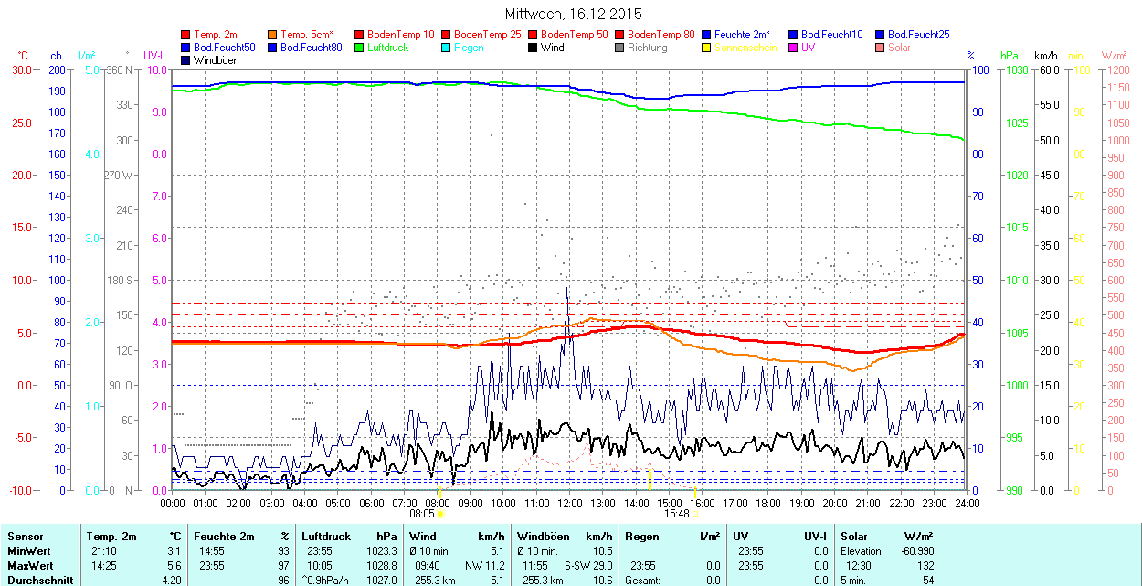The height and width of the screenshot is (586, 1142).
Task: Click the chart title Mittwoch, 16.12.2015
Action: (573, 15)
